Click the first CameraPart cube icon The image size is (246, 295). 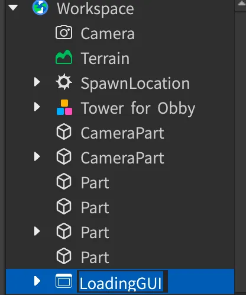pyautogui.click(x=64, y=132)
